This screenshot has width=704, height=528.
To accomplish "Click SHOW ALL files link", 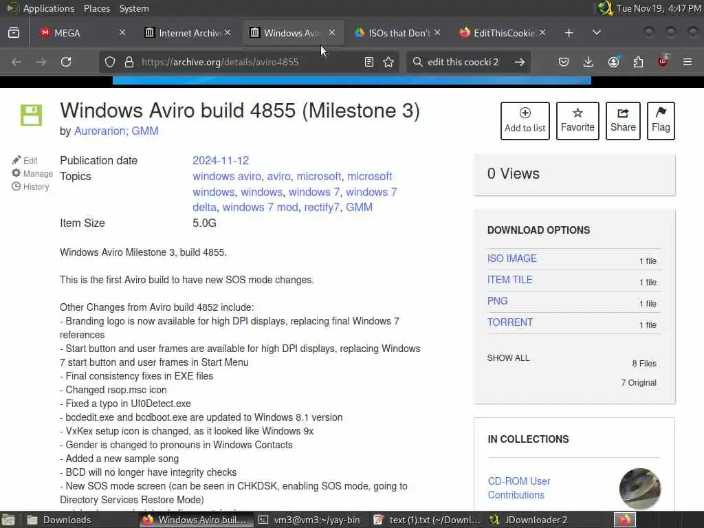I will [x=508, y=357].
